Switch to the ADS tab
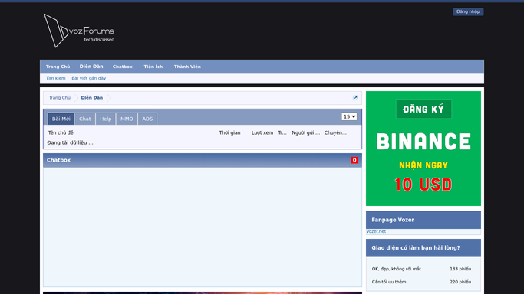 pos(147,119)
